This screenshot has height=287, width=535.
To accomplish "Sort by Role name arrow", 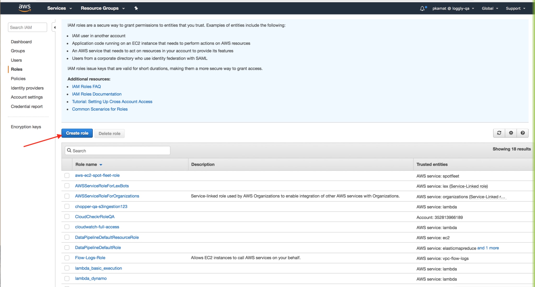I will pos(101,165).
